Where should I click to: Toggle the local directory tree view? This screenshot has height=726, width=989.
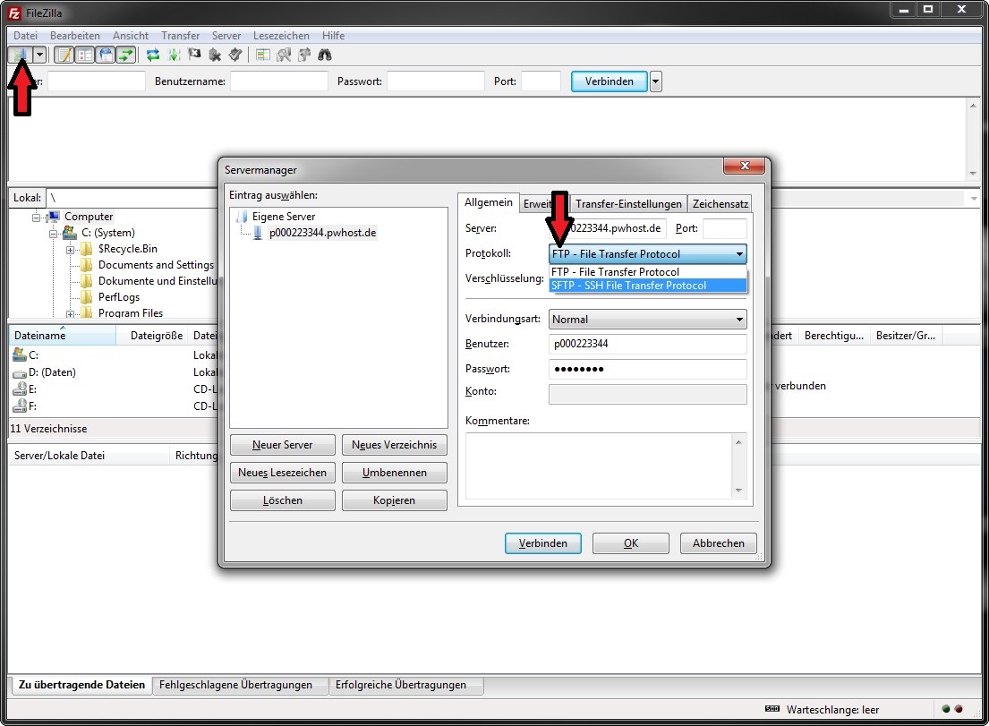coord(85,55)
